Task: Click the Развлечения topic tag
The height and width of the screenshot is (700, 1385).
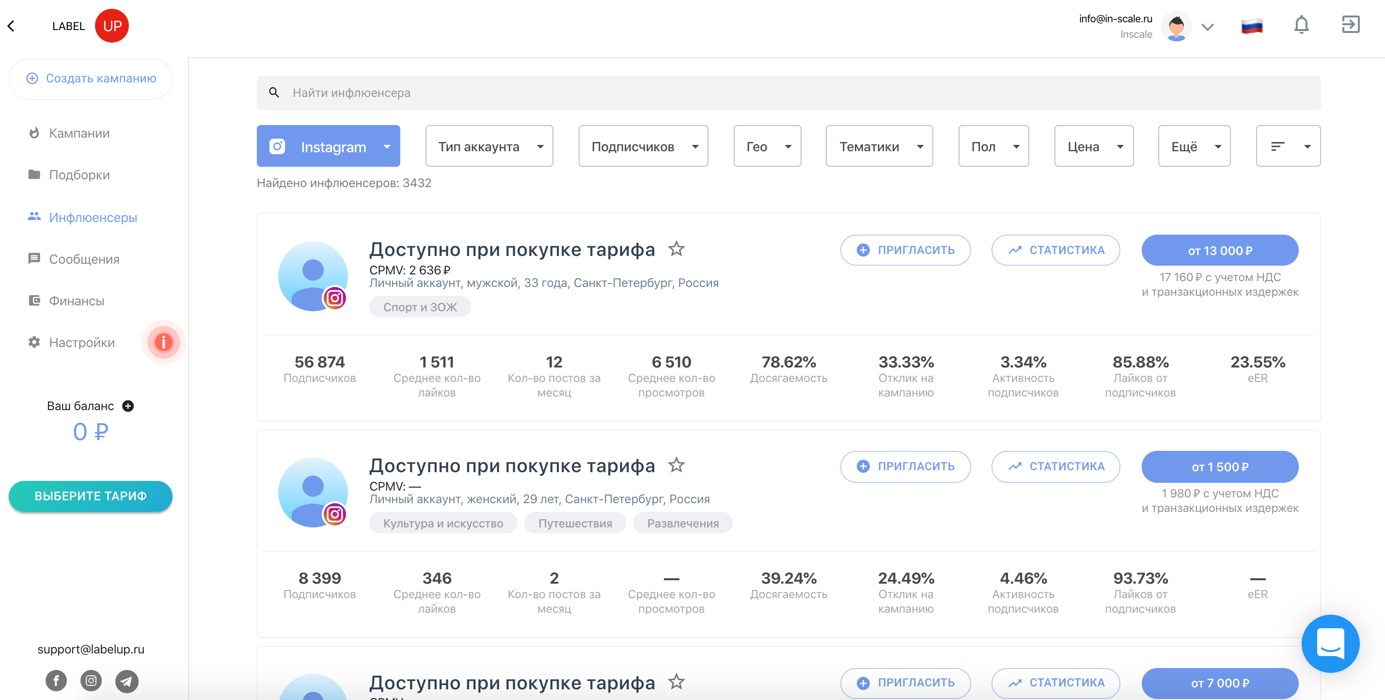Action: coord(683,523)
